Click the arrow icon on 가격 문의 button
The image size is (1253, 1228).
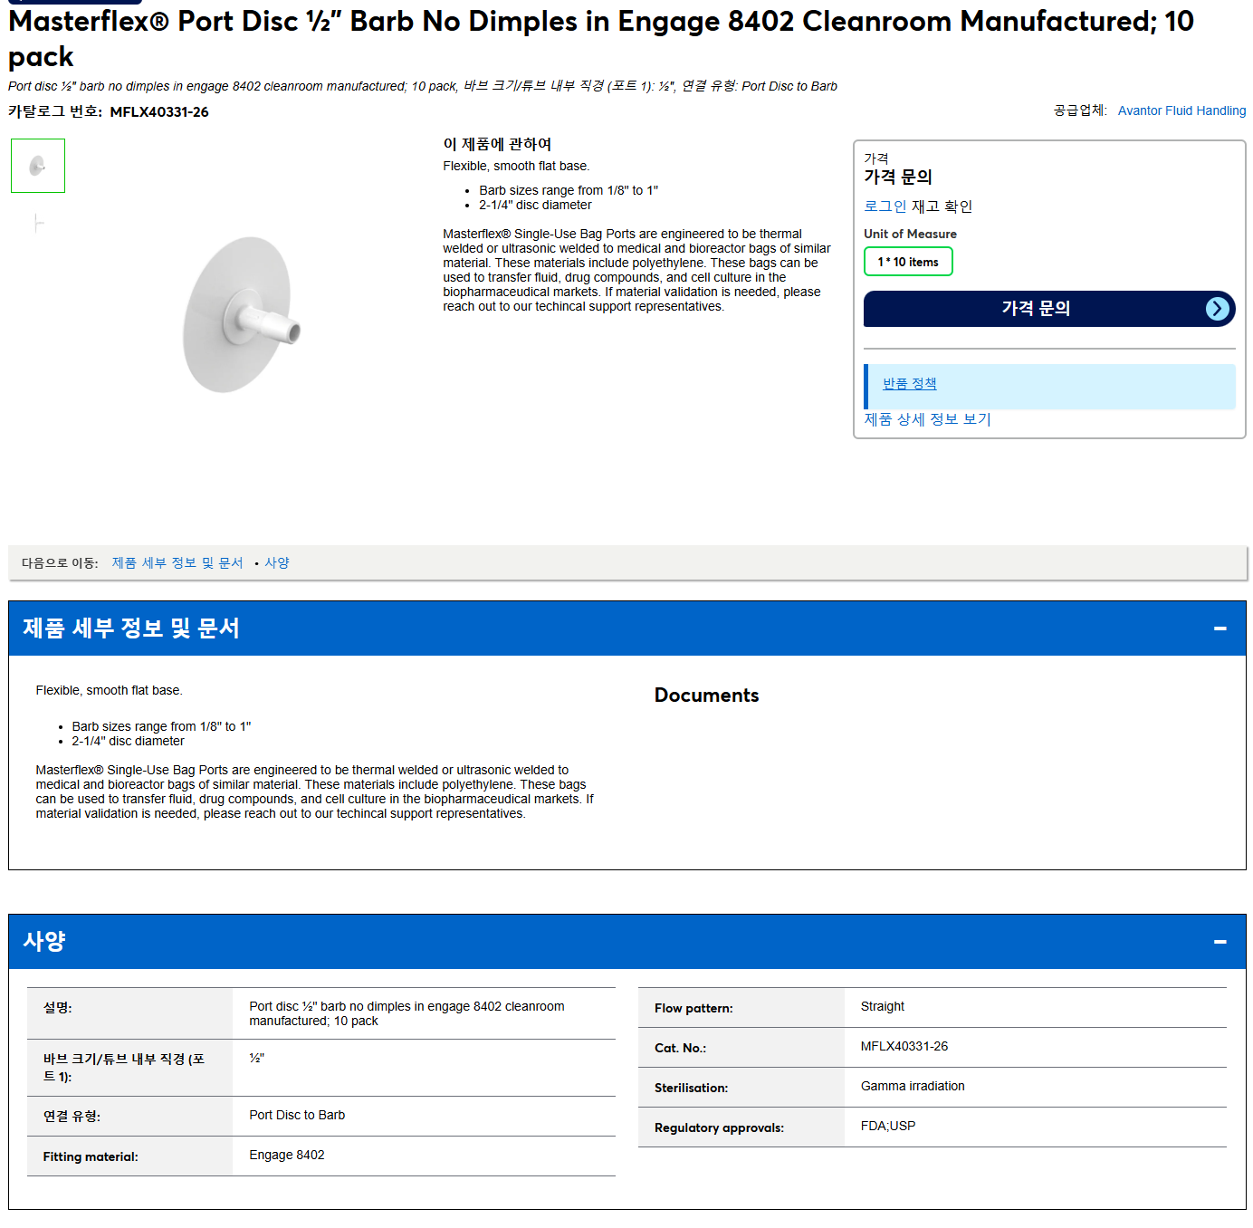point(1218,309)
